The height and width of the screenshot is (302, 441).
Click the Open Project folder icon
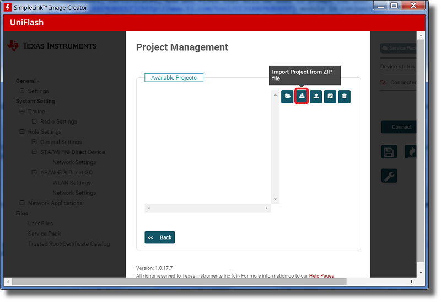[287, 97]
